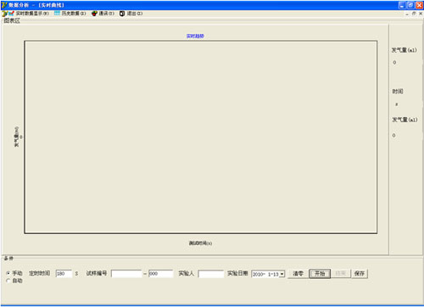424x307 pixels.
Task: Click the application logo in title bar
Action: [4, 5]
